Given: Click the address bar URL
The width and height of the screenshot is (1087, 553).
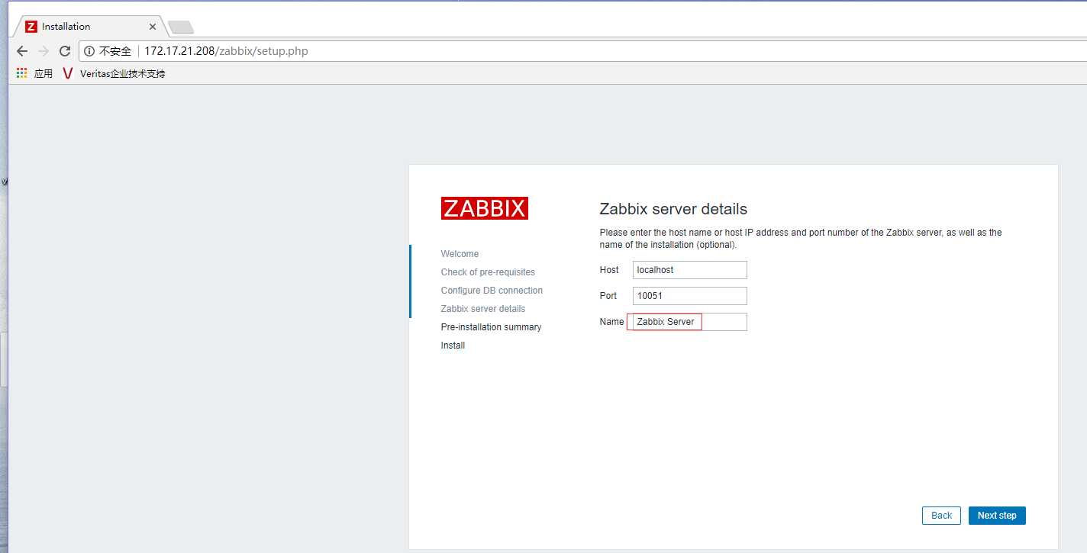Looking at the screenshot, I should pos(226,51).
